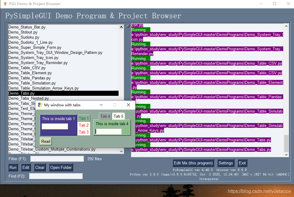294x197 pixels.
Task: Open Settings
Action: 225,163
